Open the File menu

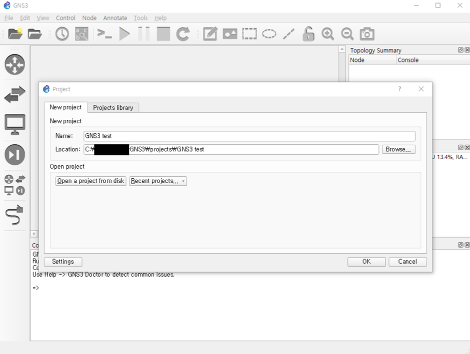click(x=8, y=18)
